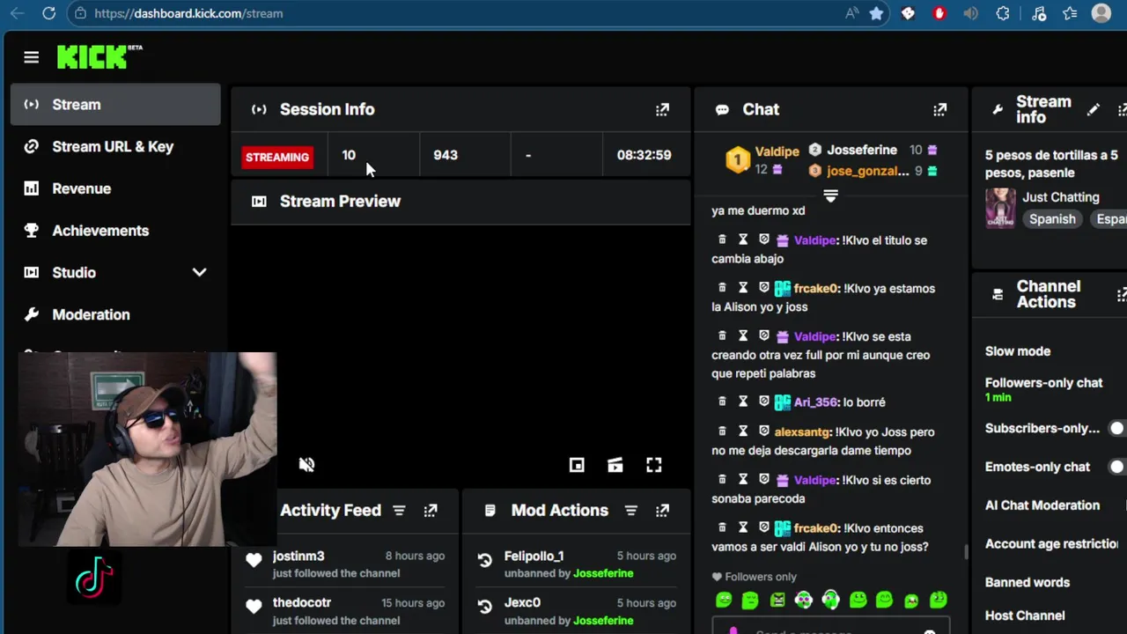Viewport: 1127px width, 634px height.
Task: Open browser profile avatar
Action: pyautogui.click(x=1101, y=13)
